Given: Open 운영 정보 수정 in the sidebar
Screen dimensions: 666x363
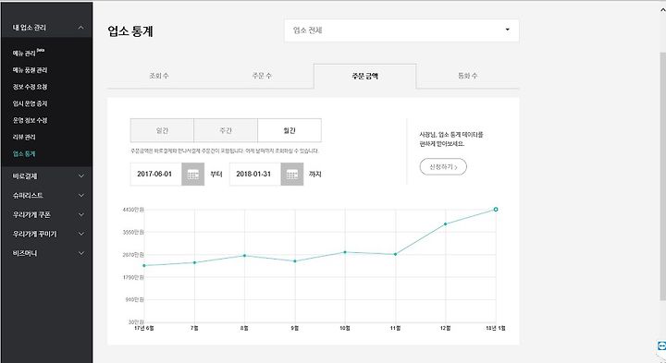Looking at the screenshot, I should click(30, 120).
